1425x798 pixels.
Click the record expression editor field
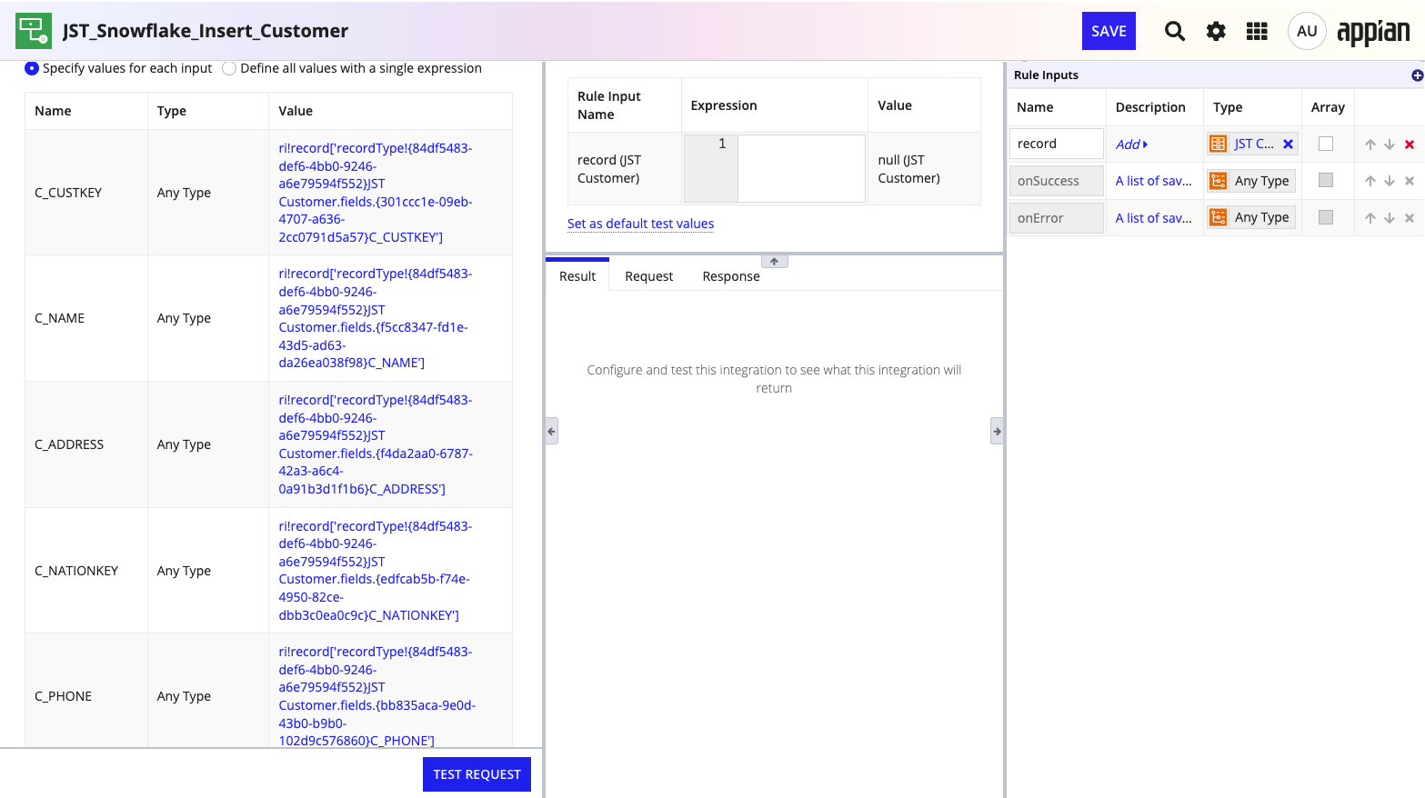click(800, 168)
